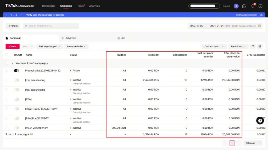Click the start date 2023-12-05

[196, 26]
